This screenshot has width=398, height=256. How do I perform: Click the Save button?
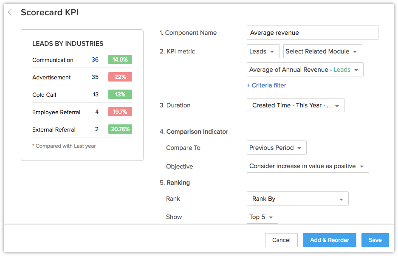point(375,240)
